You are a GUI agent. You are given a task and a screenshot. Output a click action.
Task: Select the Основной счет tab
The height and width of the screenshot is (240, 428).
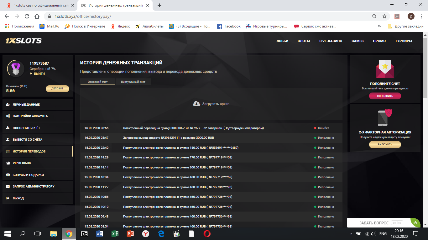[x=98, y=82]
